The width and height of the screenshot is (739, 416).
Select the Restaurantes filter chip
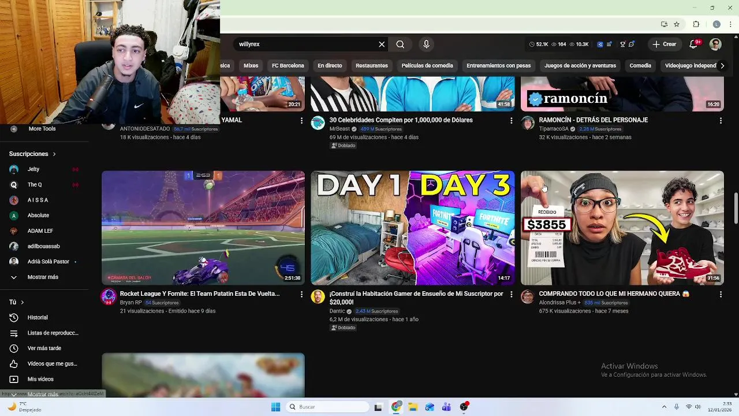pos(372,66)
